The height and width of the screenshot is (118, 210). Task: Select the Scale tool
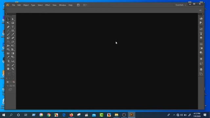coord(13,42)
